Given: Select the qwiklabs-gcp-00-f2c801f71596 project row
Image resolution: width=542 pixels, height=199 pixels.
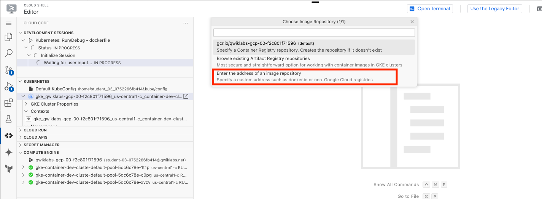Looking at the screenshot, I should point(105,160).
